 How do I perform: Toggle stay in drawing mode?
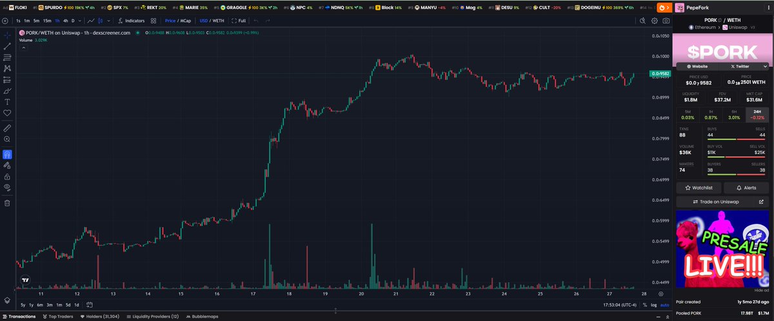tap(7, 165)
